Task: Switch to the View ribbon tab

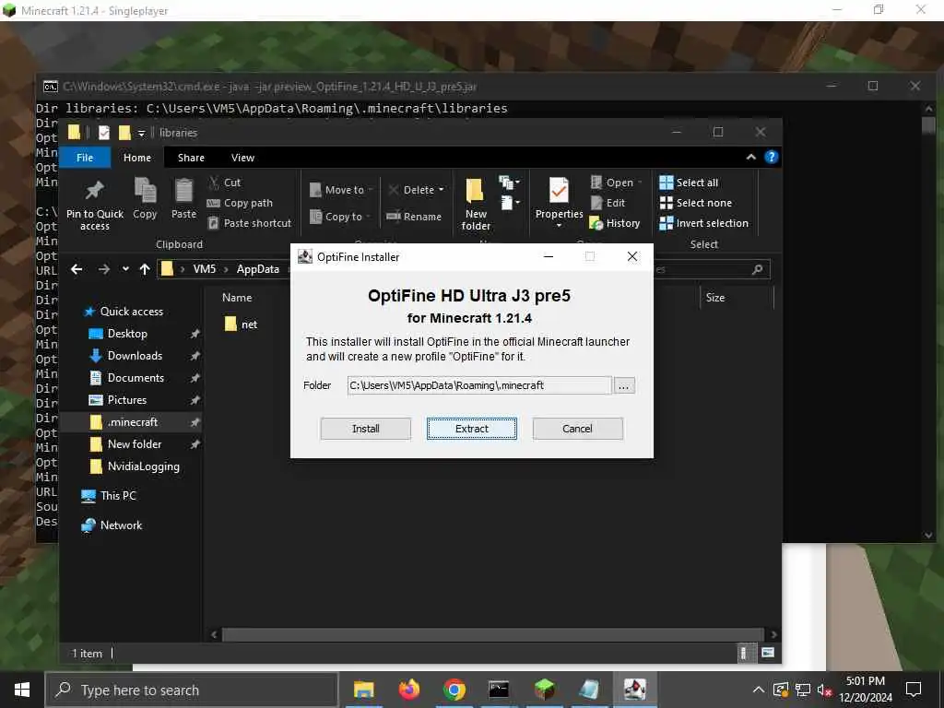Action: 242,158
